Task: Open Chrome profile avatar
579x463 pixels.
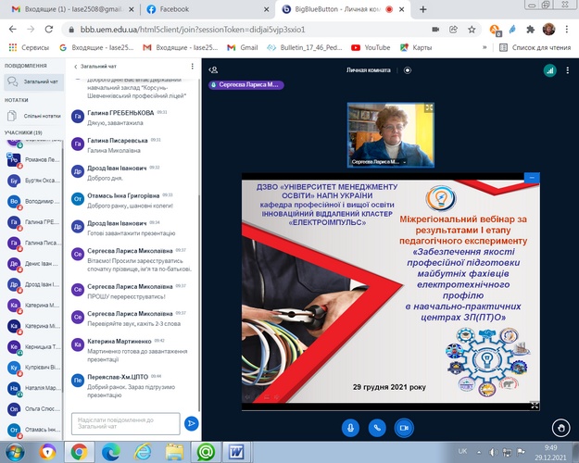Action: (x=548, y=29)
